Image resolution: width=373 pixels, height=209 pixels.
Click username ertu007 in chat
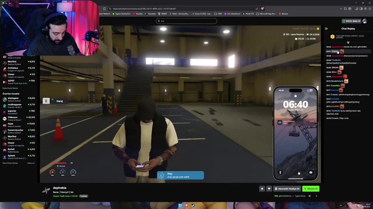[335, 106]
